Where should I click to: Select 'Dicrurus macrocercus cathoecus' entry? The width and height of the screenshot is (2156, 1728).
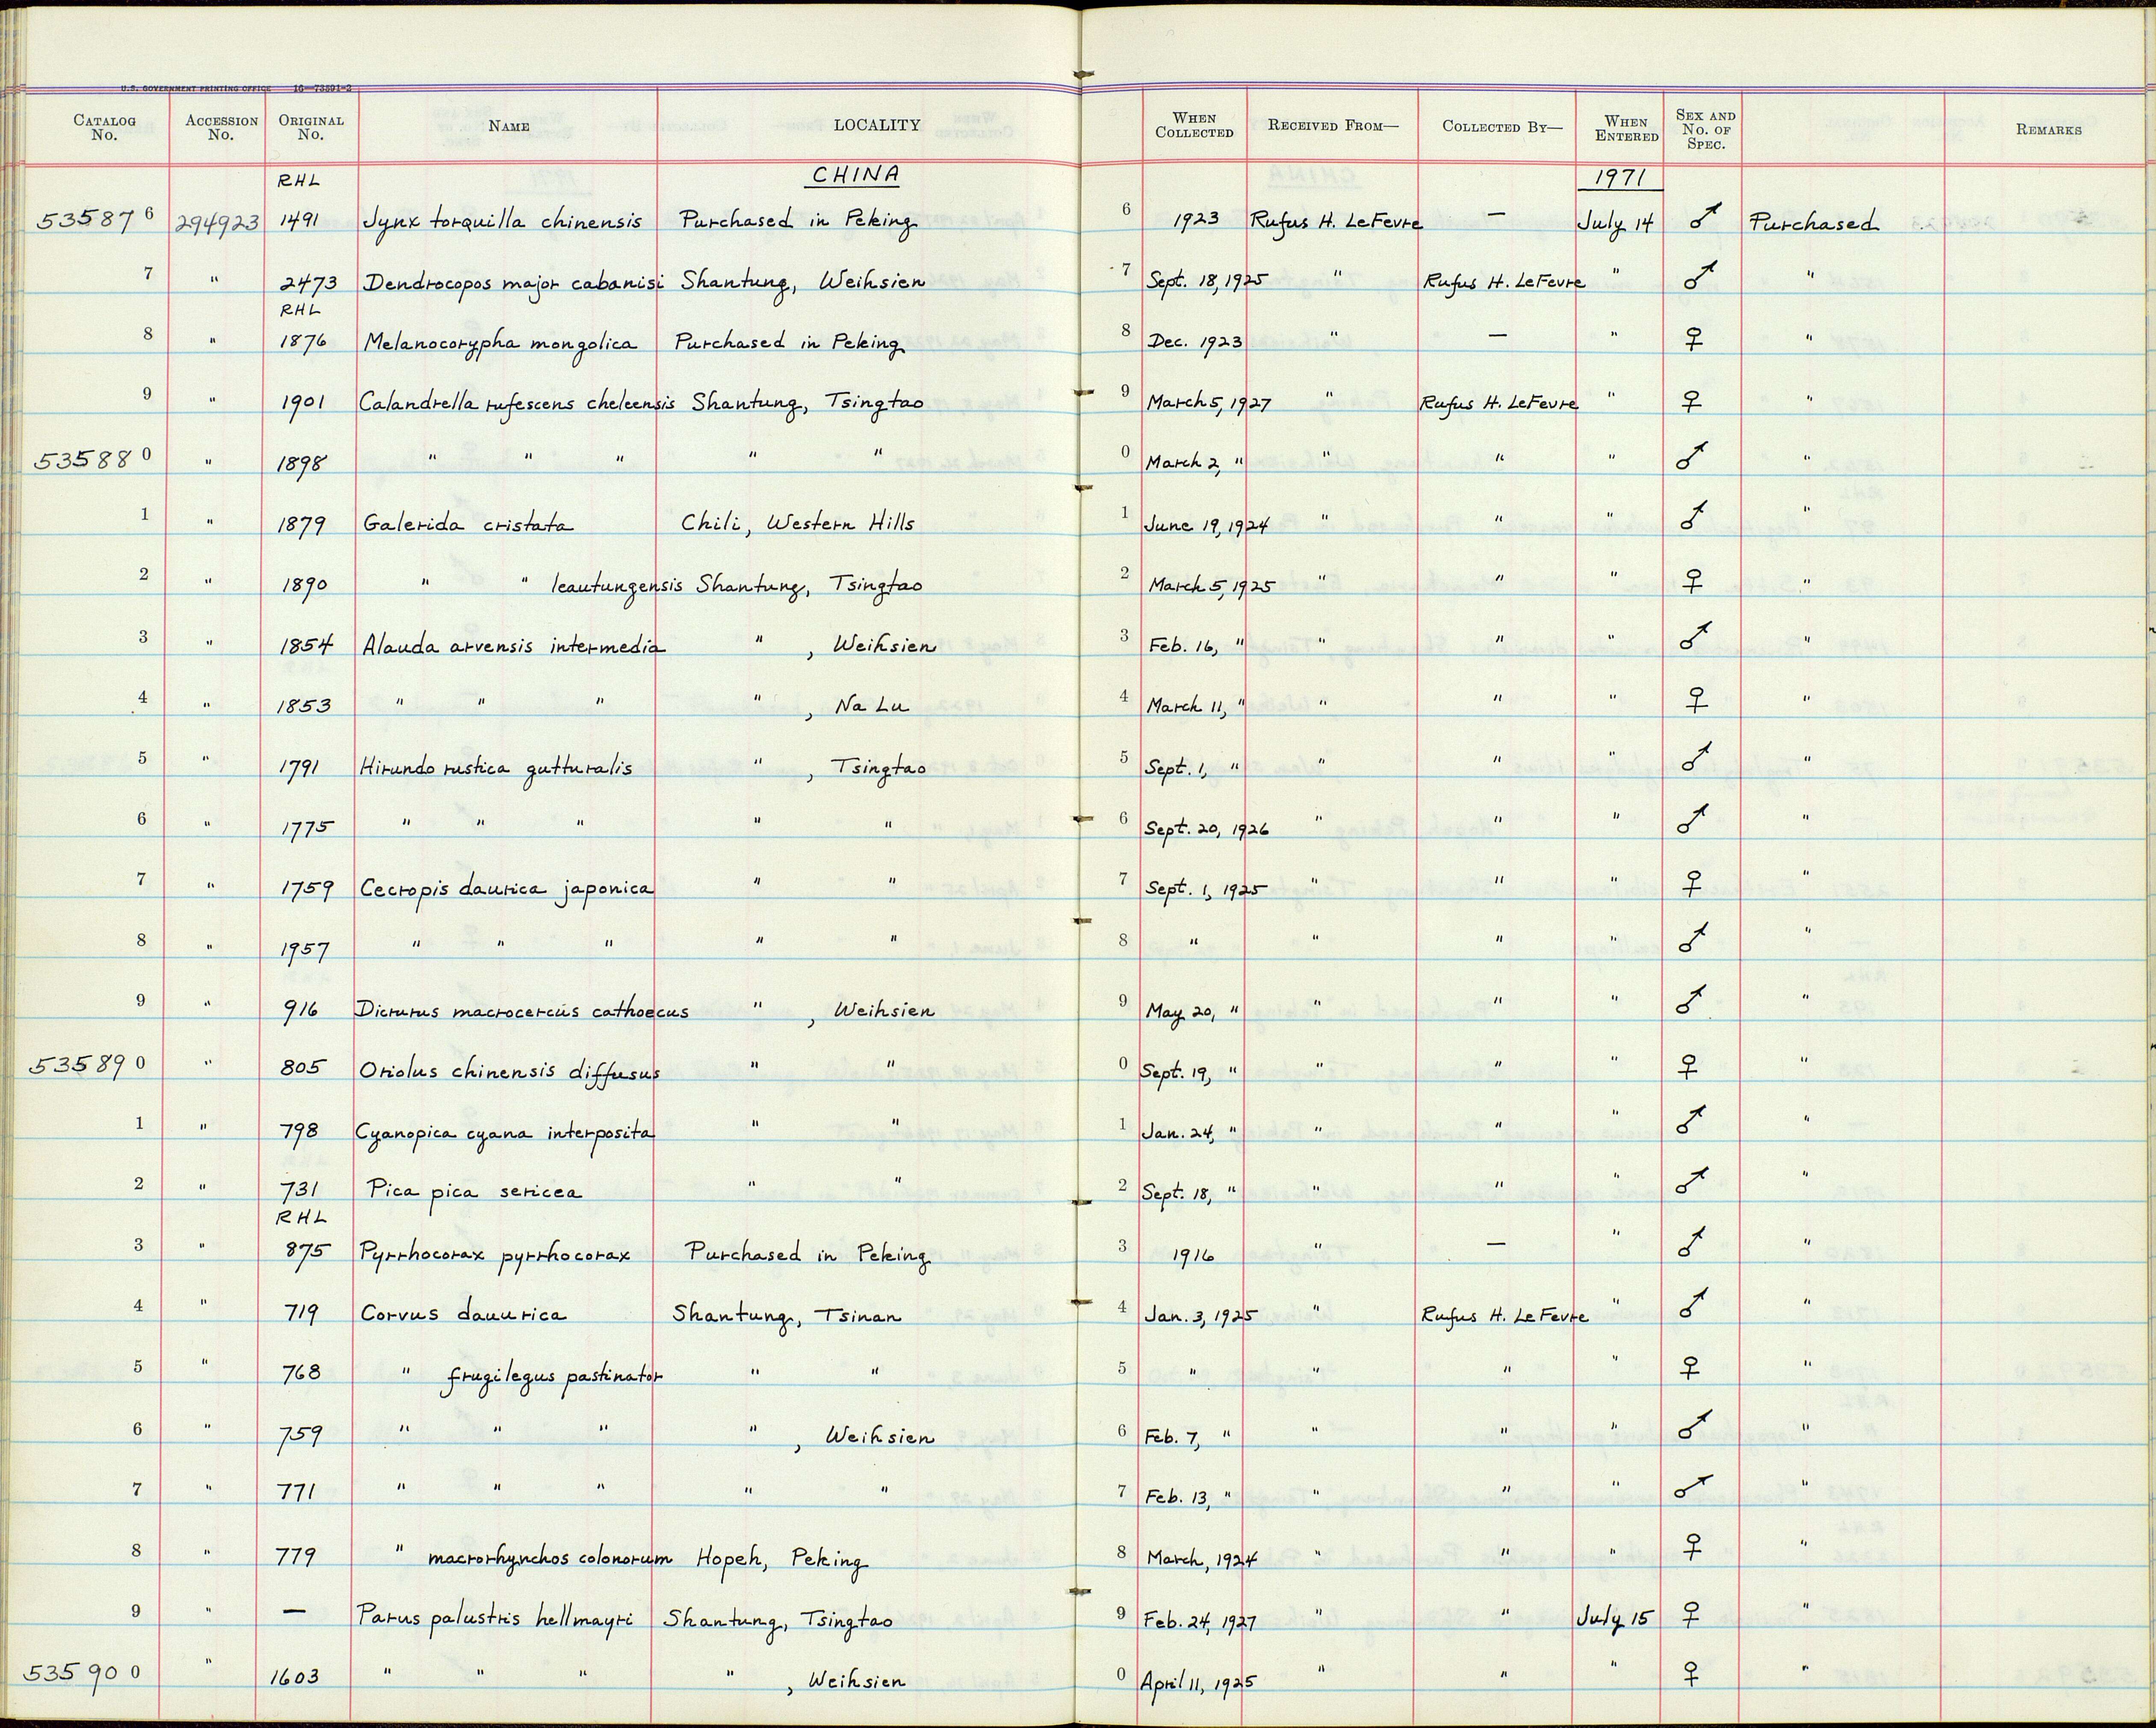(522, 1011)
